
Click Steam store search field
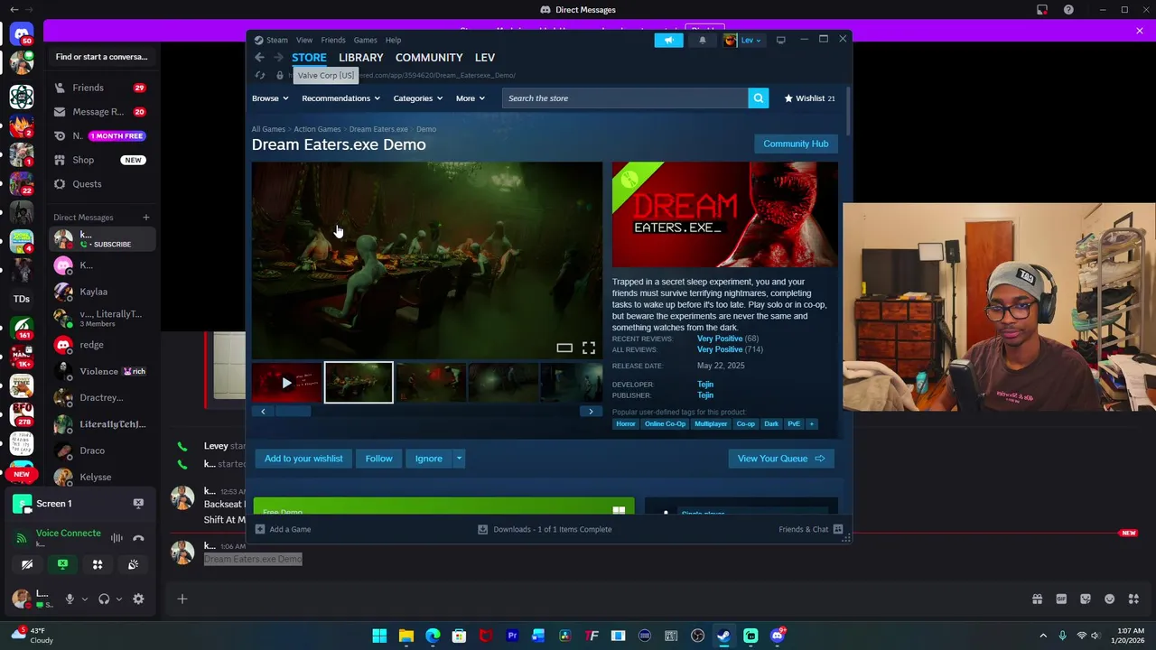(625, 98)
